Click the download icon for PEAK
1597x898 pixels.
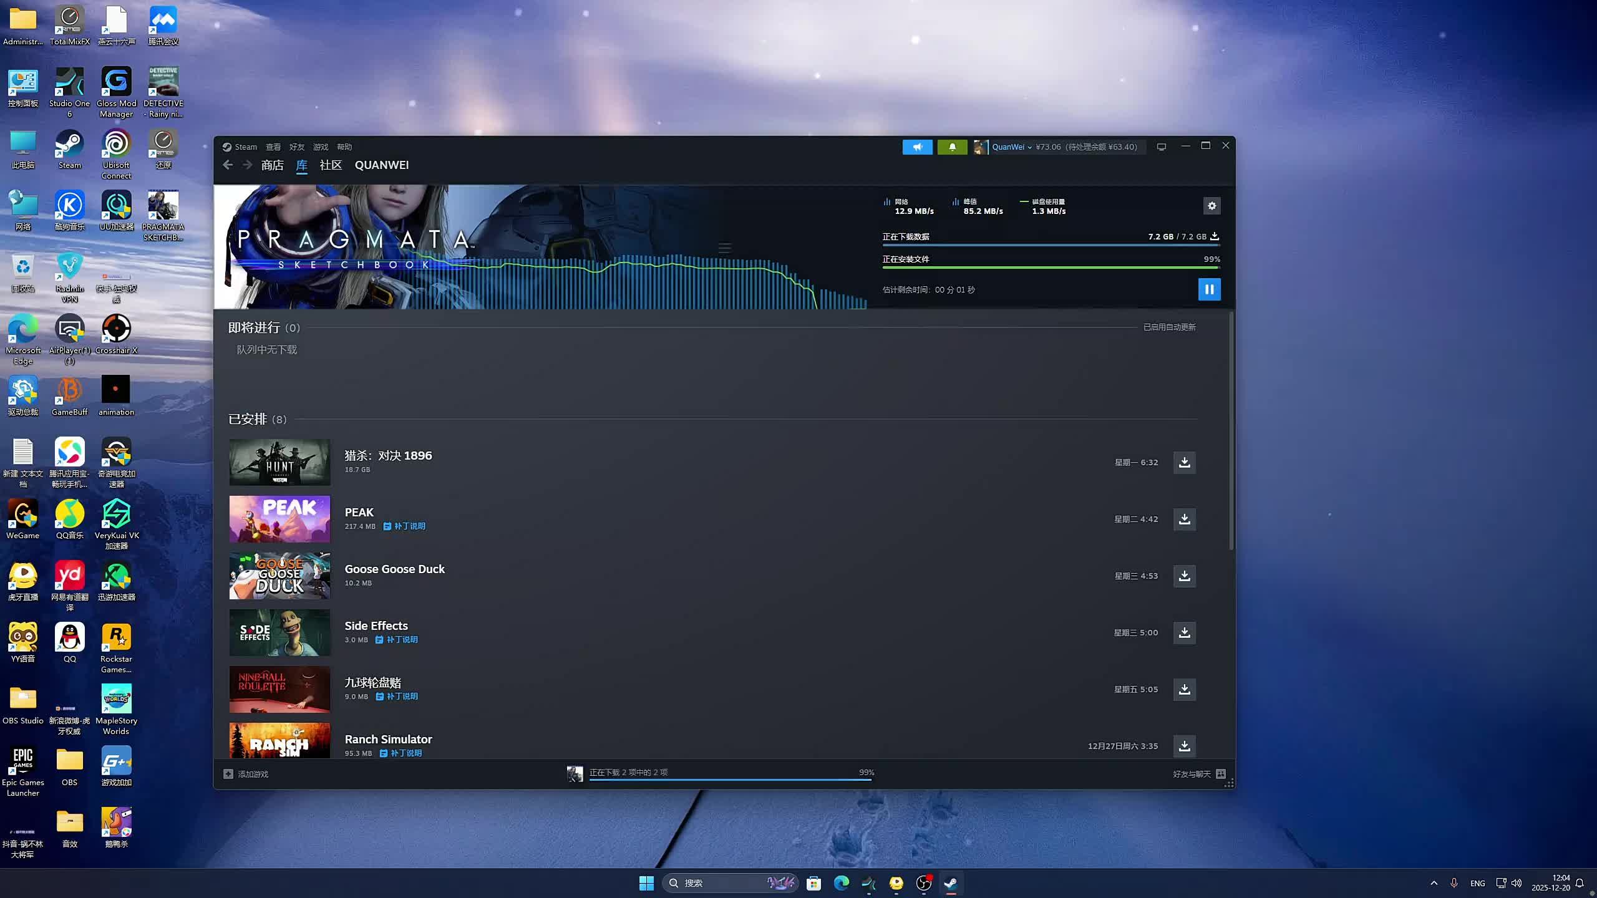tap(1184, 519)
